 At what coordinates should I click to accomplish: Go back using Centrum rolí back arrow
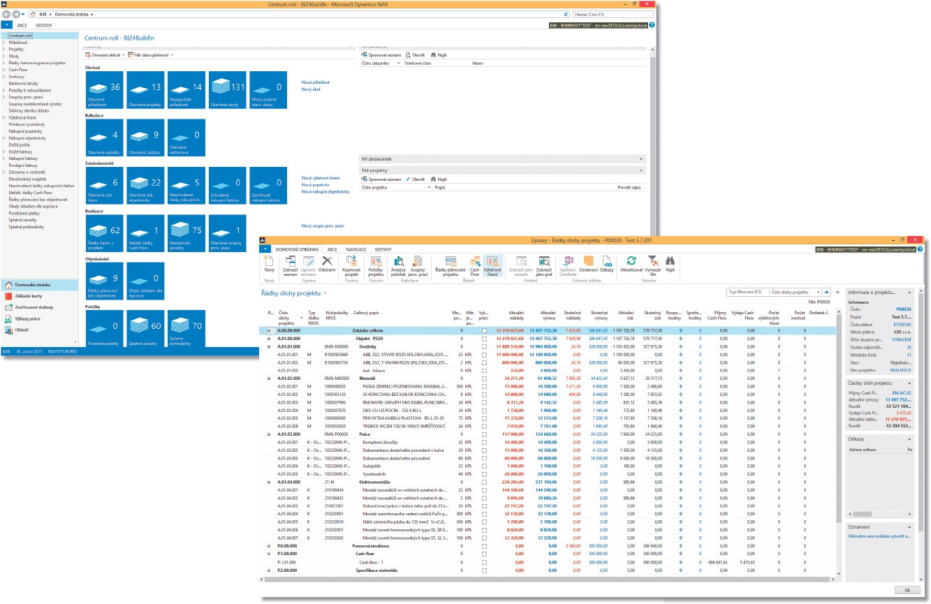click(x=7, y=14)
